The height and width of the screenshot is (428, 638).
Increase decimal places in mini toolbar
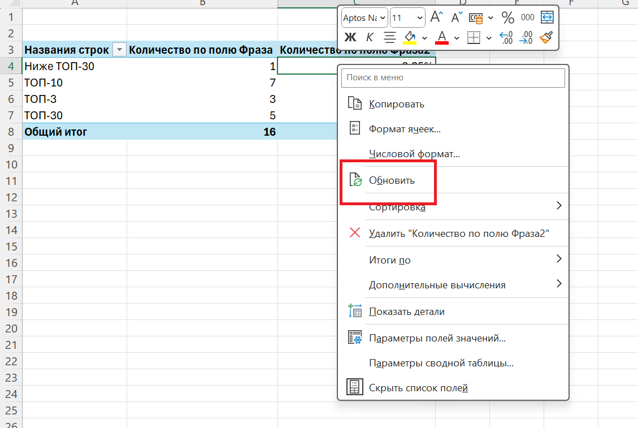pyautogui.click(x=506, y=37)
